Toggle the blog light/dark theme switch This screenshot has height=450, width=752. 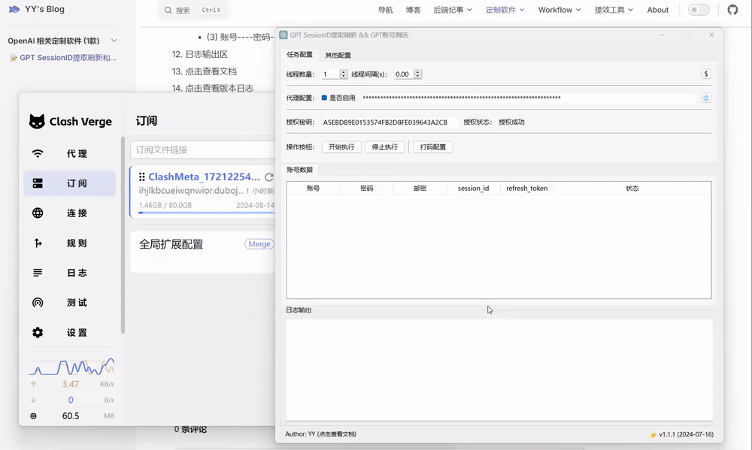[x=699, y=10]
